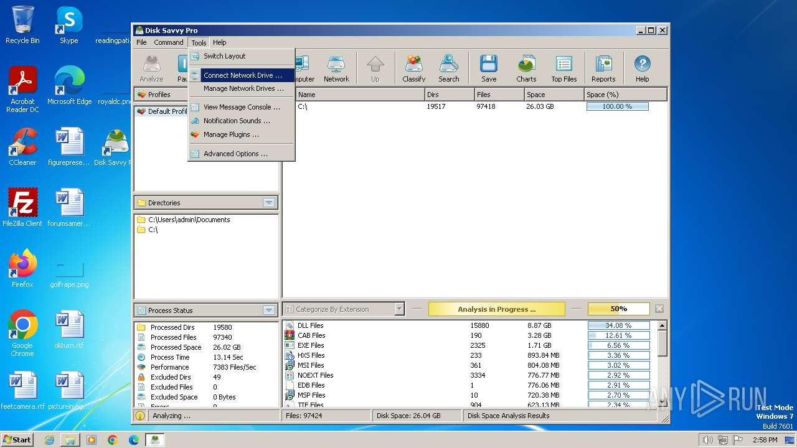797x448 pixels.
Task: Click the status bar warning icon
Action: (140, 416)
